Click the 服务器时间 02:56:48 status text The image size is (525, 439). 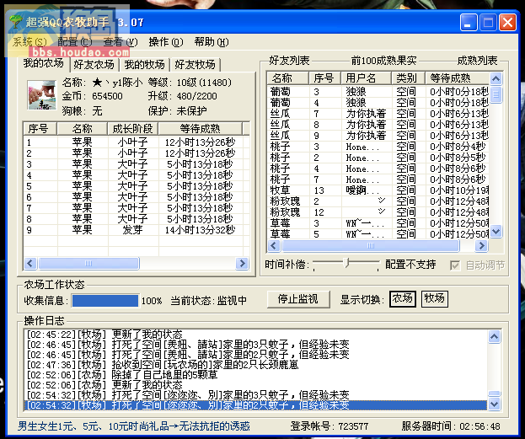pyautogui.click(x=451, y=426)
